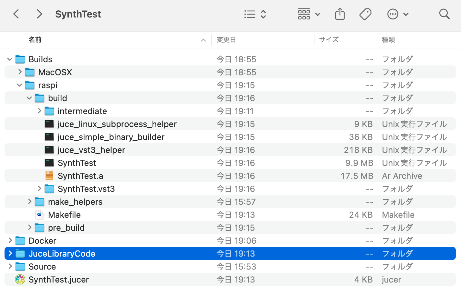
Task: Click the jucer kind label
Action: click(391, 280)
